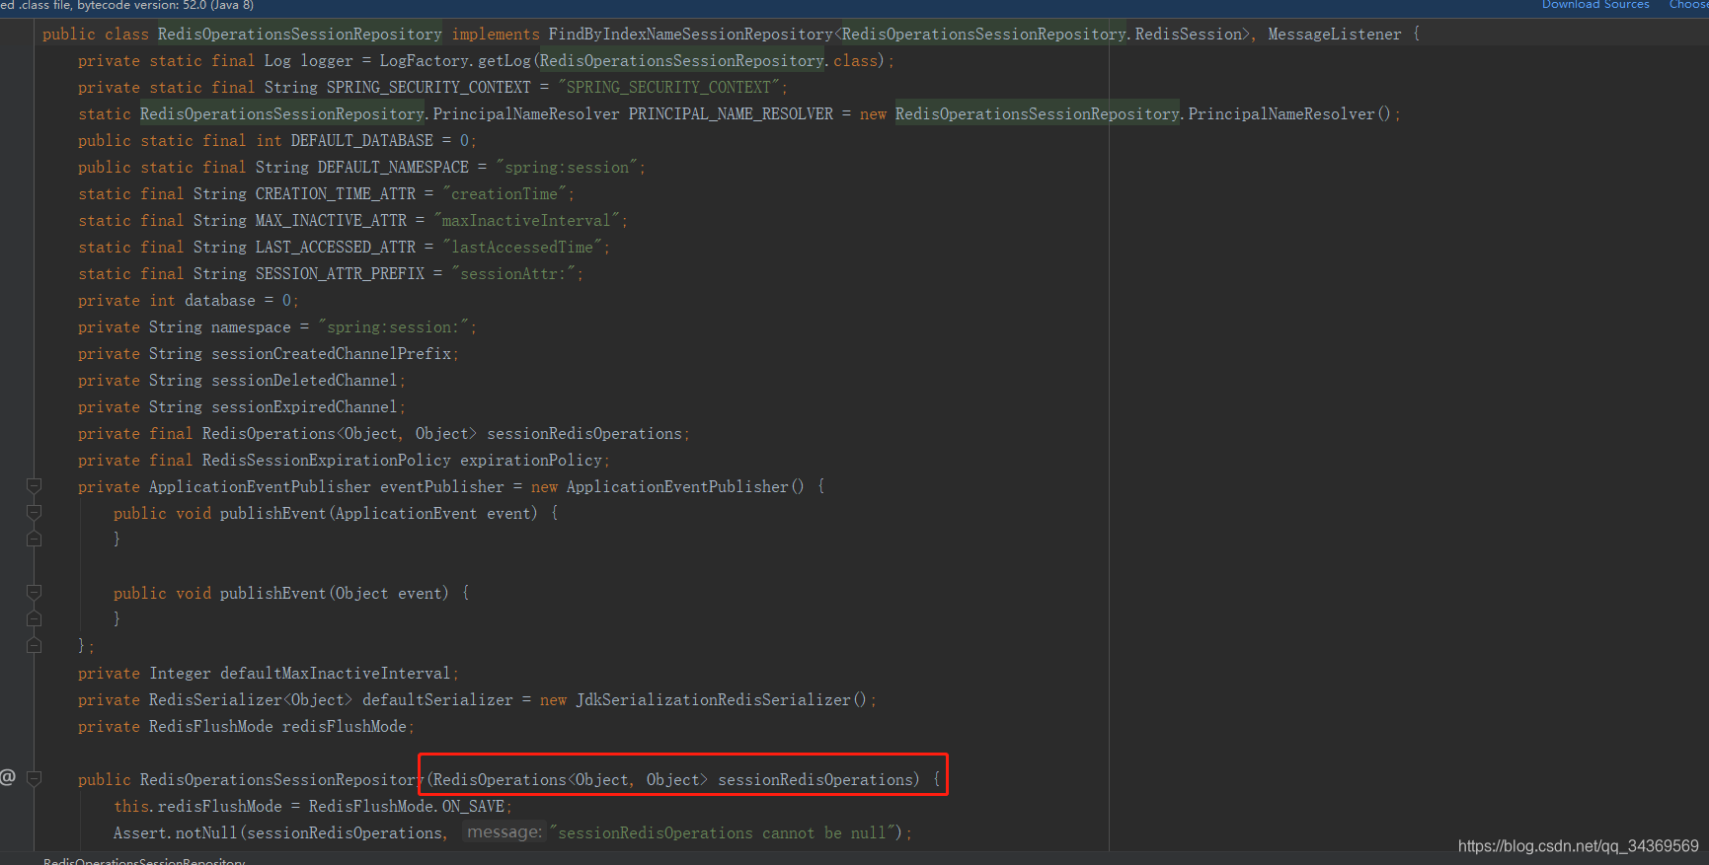This screenshot has height=865, width=1709.
Task: Click the sessionDeletedChannel field
Action: click(304, 381)
